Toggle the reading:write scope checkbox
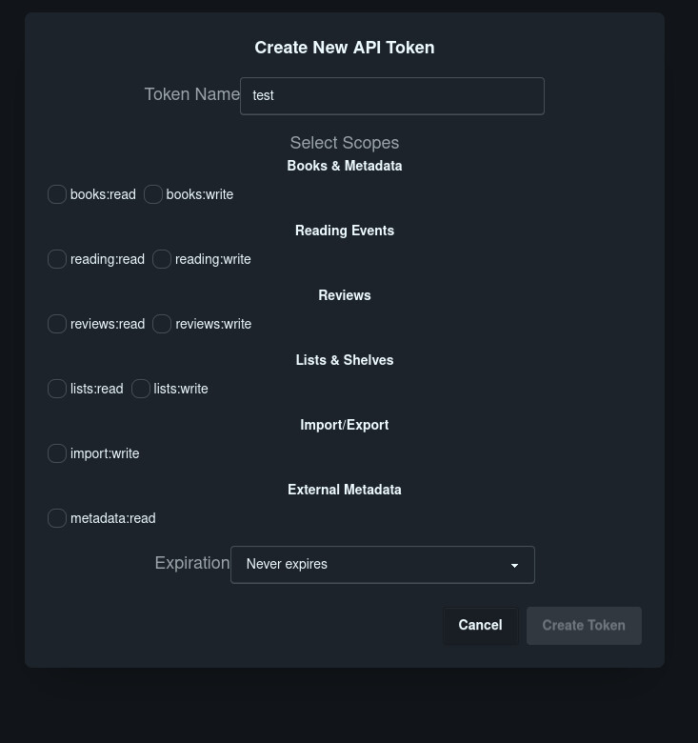698x743 pixels. click(x=162, y=259)
